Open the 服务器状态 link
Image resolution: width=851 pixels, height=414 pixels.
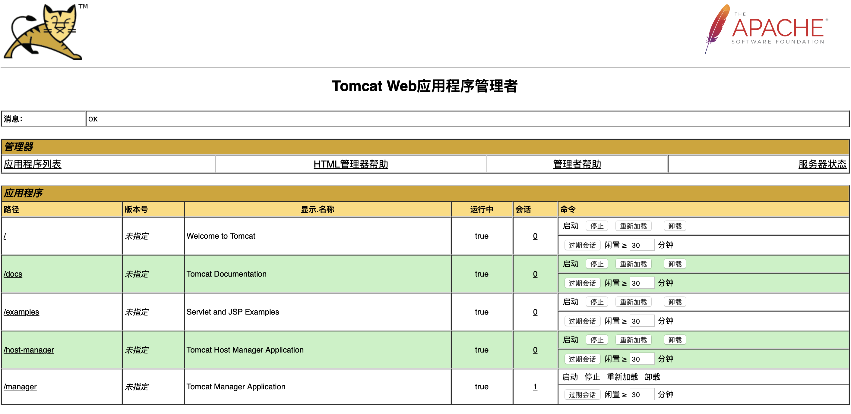pyautogui.click(x=823, y=164)
